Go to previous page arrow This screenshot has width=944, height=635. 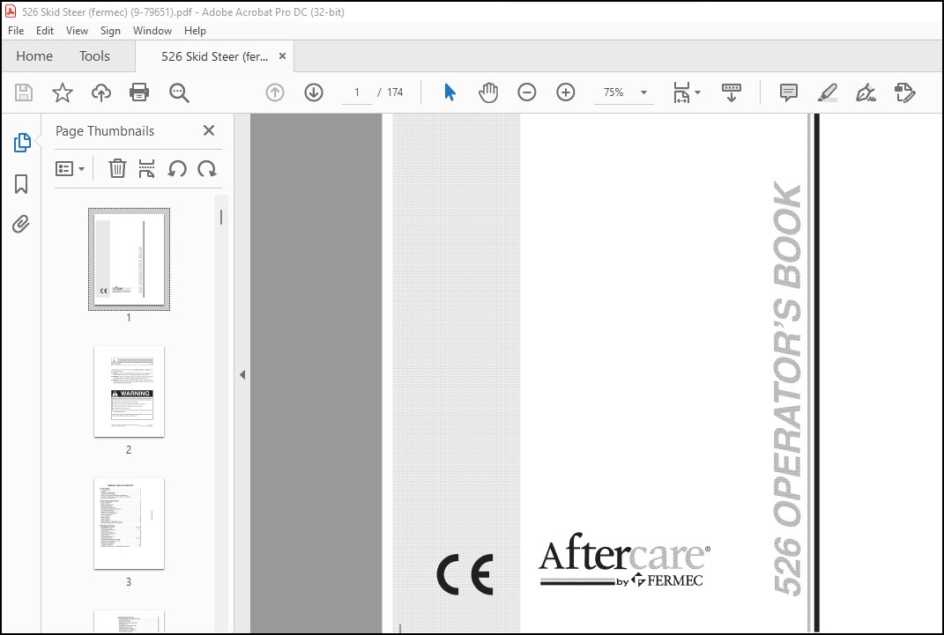pos(274,92)
